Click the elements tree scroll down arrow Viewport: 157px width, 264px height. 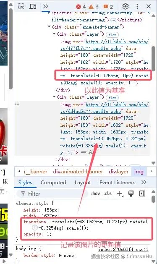(x=153, y=163)
